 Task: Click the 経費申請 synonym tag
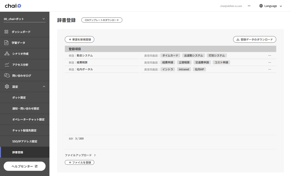click(168, 62)
